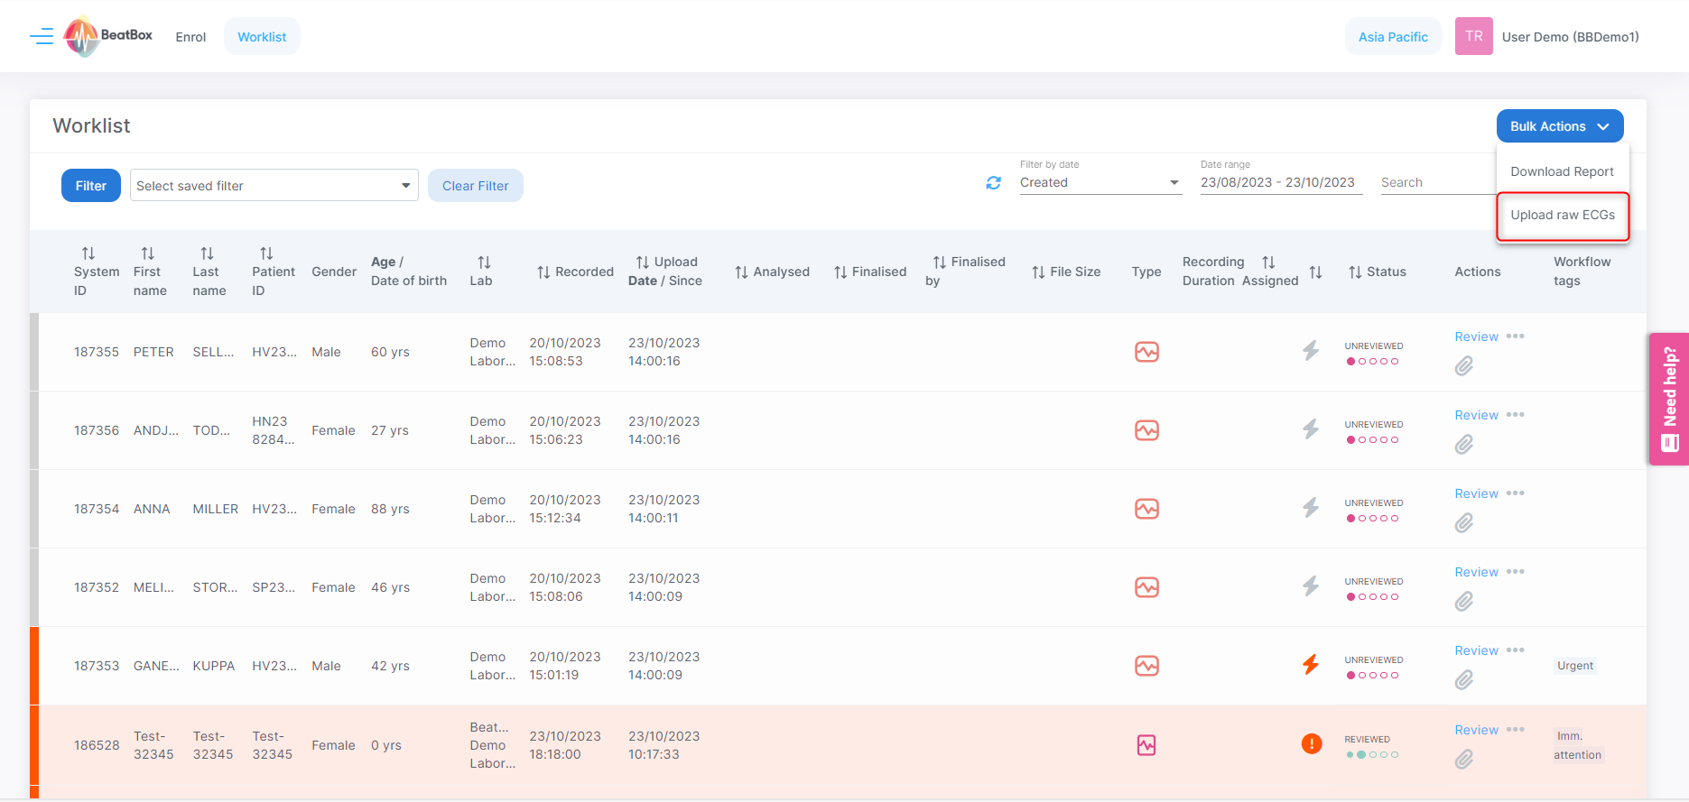
Task: Open three-dot options for record 187354
Action: click(1515, 493)
